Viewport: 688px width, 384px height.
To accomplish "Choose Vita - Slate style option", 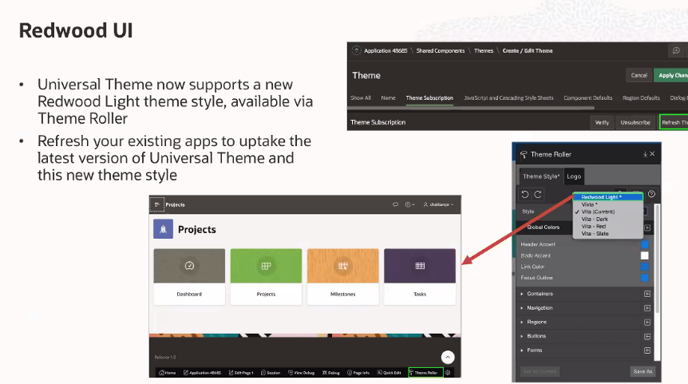I will (x=607, y=233).
